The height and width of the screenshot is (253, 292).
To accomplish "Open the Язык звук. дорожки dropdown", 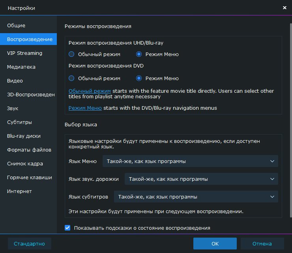I will (201, 179).
